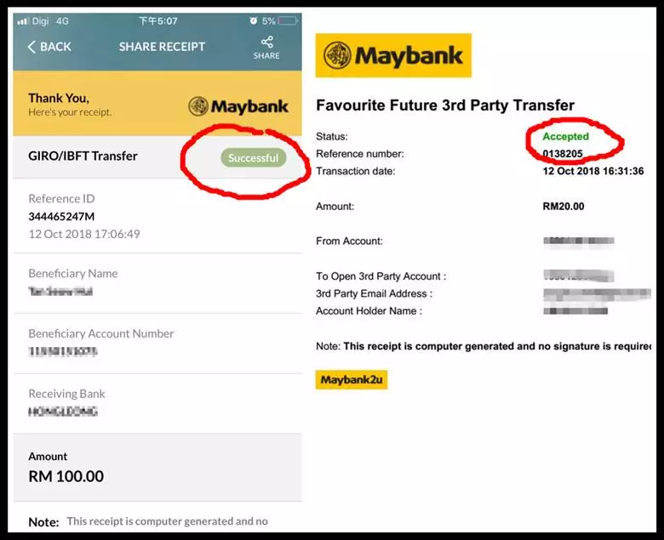Go back using the BACK chevron
Screen dimensions: 664x540
(x=31, y=47)
